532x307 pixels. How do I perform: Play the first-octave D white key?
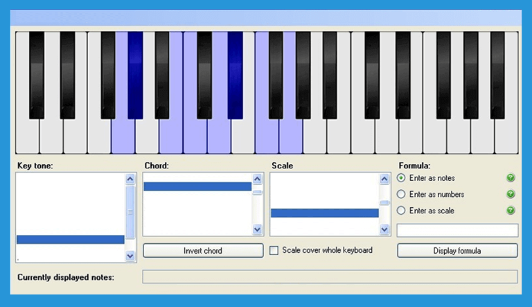click(x=51, y=136)
